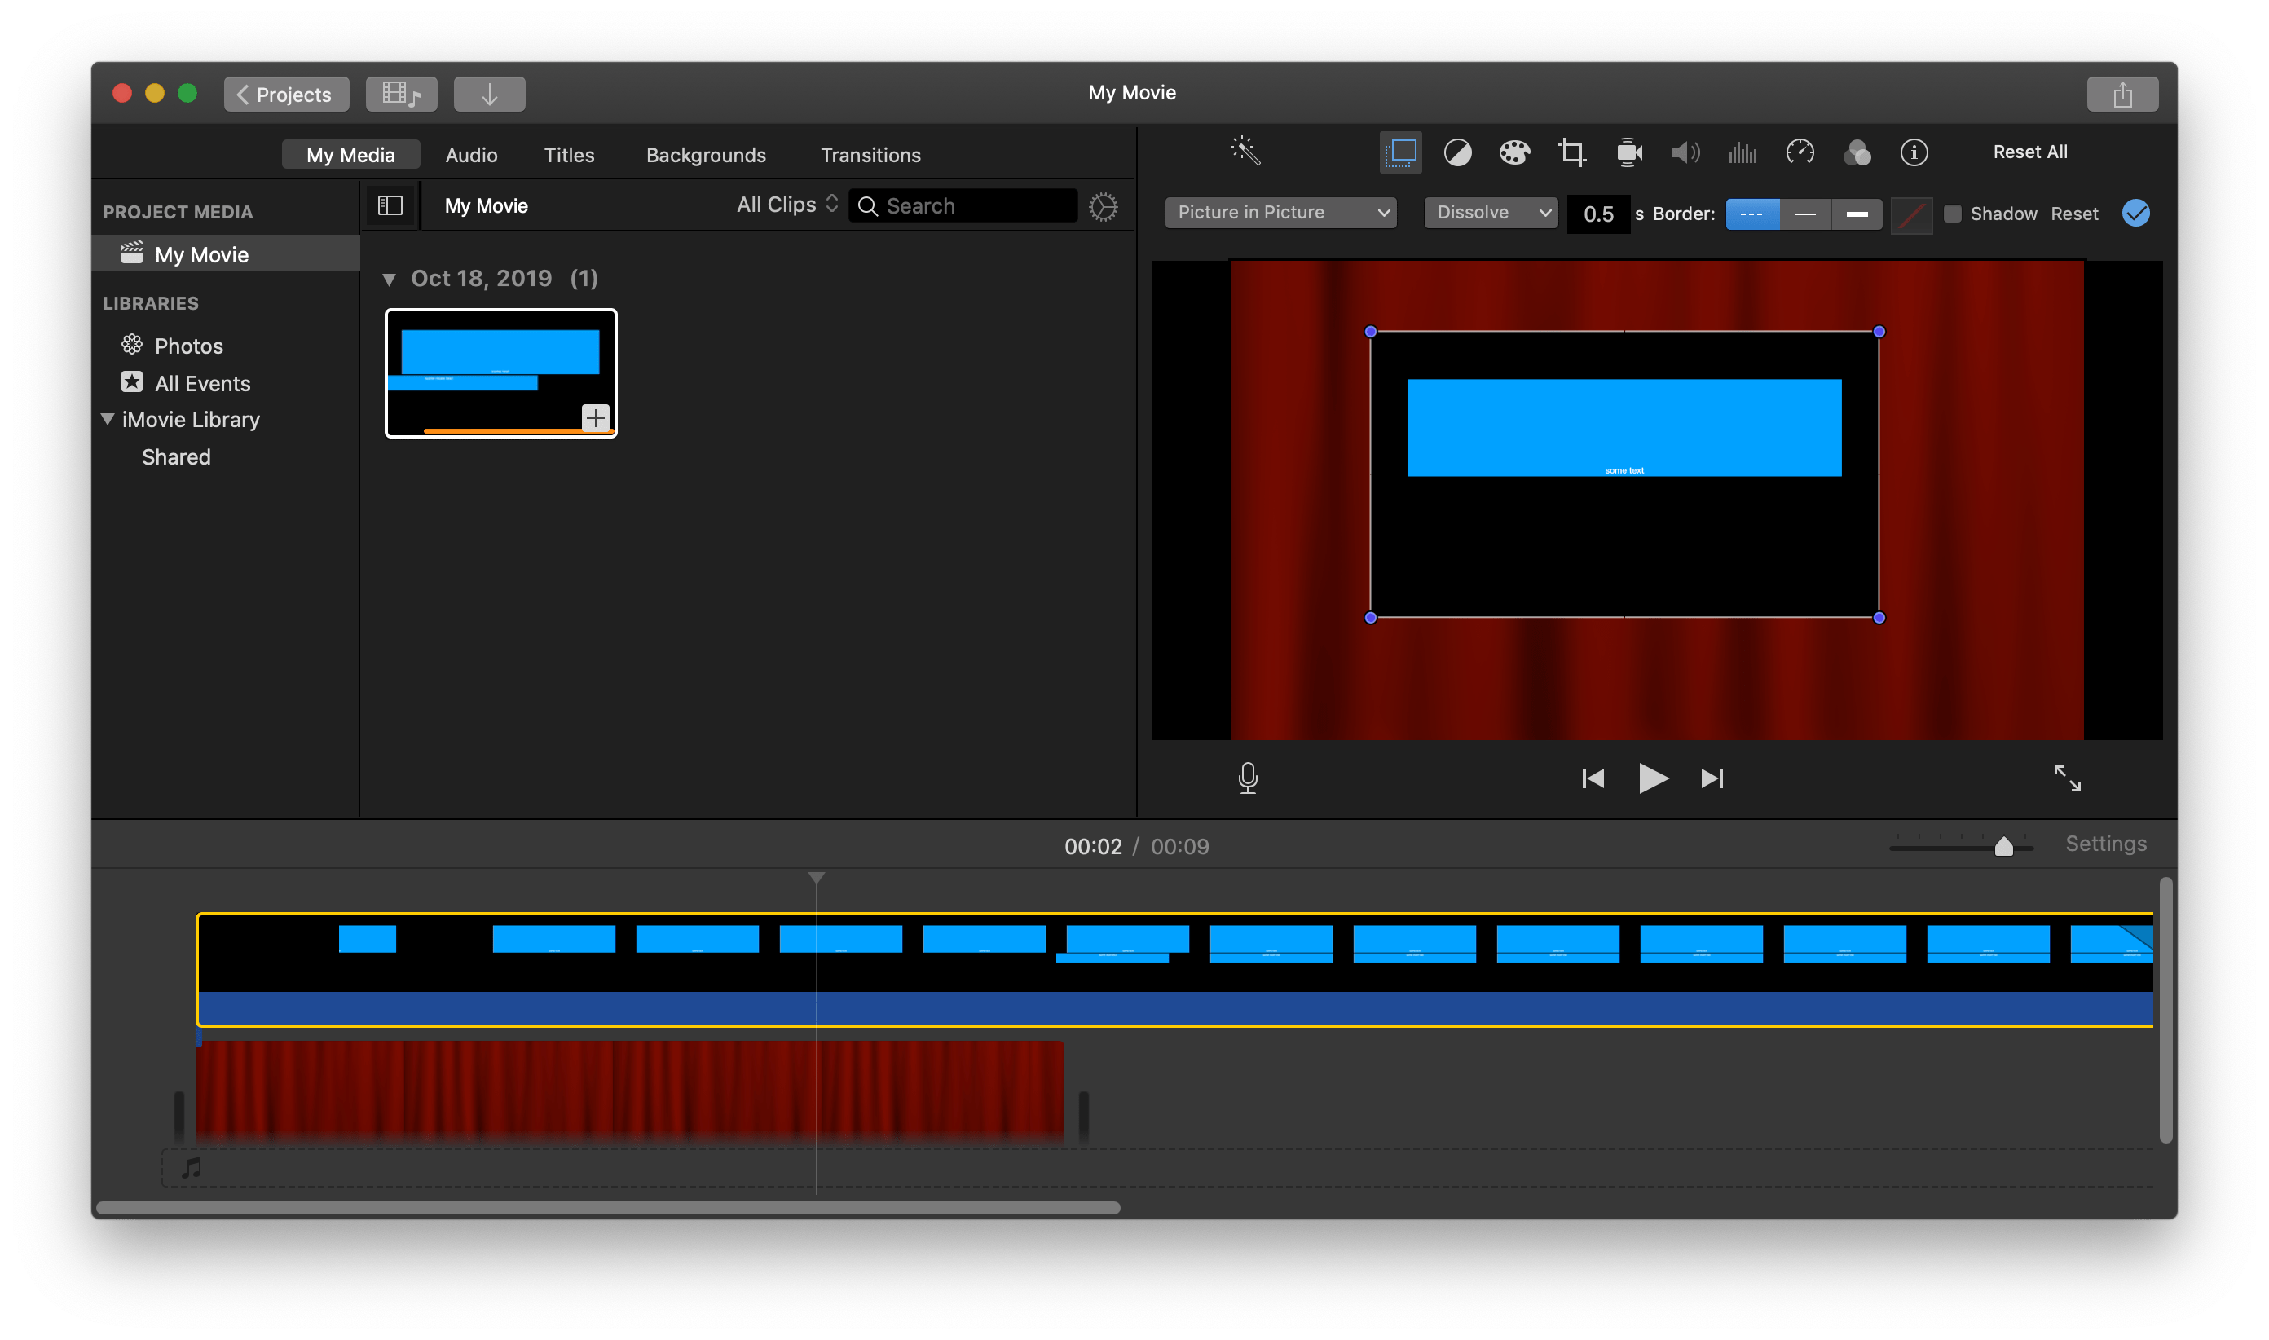This screenshot has width=2269, height=1340.
Task: Open Color Balance controls
Action: point(1456,152)
